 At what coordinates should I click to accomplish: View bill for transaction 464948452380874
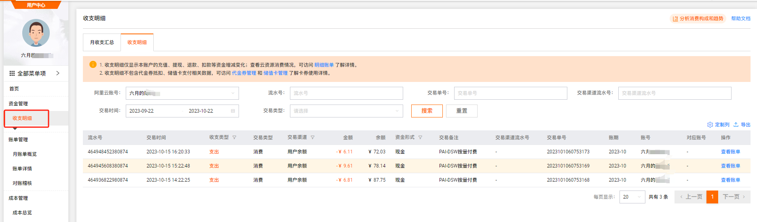(731, 152)
